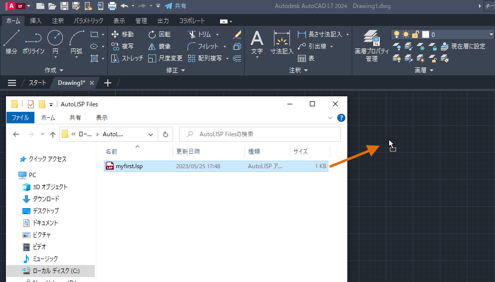Switch to the 注釈 ribbon tab

[58, 21]
